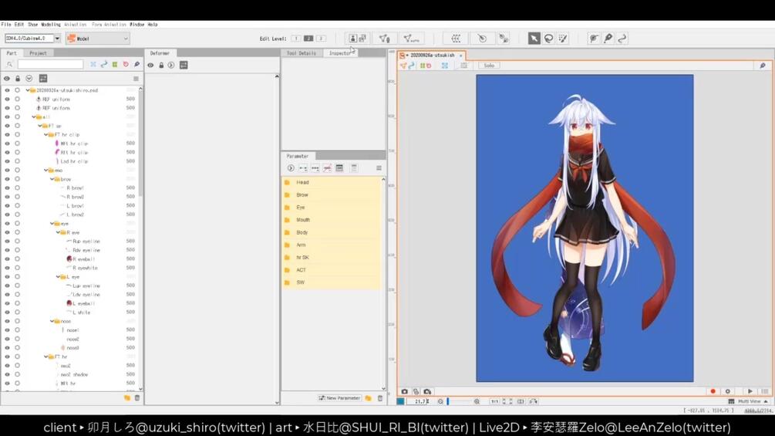Click the pin icon at canvas top right
The height and width of the screenshot is (436, 775).
[763, 66]
